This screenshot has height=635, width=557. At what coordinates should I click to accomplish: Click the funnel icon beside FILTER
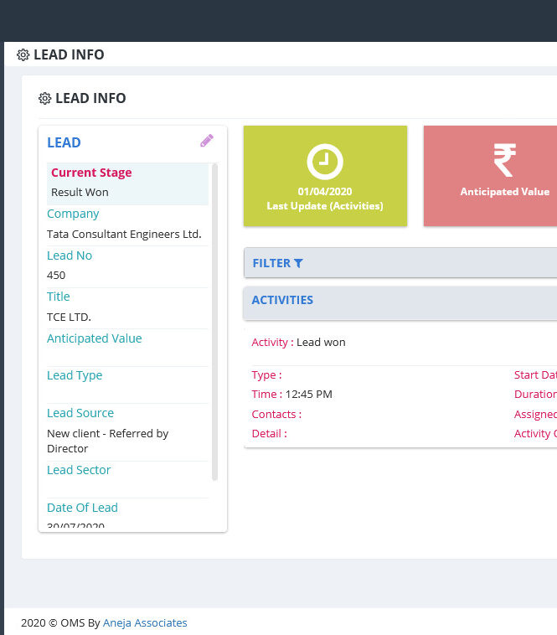coord(299,263)
